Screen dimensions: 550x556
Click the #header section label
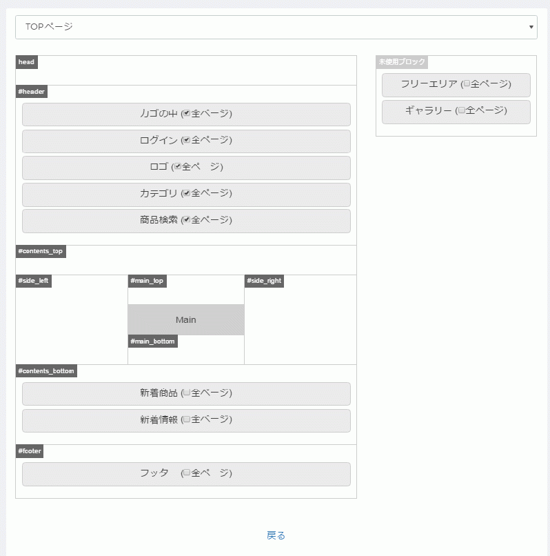(x=32, y=92)
